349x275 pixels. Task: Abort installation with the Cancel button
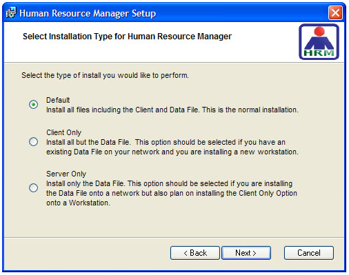(x=309, y=253)
